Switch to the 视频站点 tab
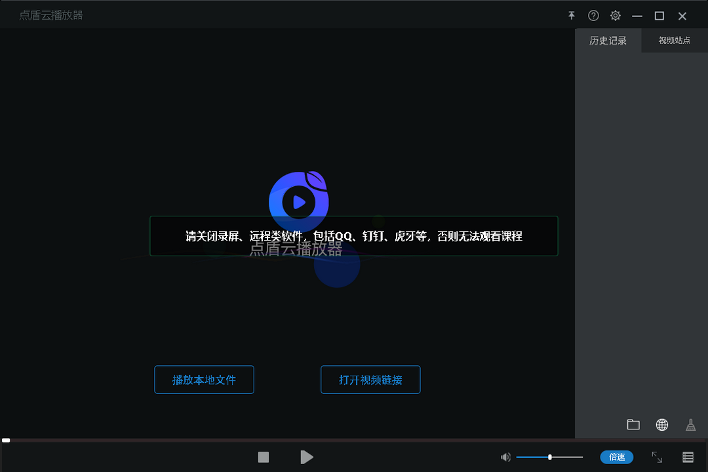 pyautogui.click(x=675, y=41)
